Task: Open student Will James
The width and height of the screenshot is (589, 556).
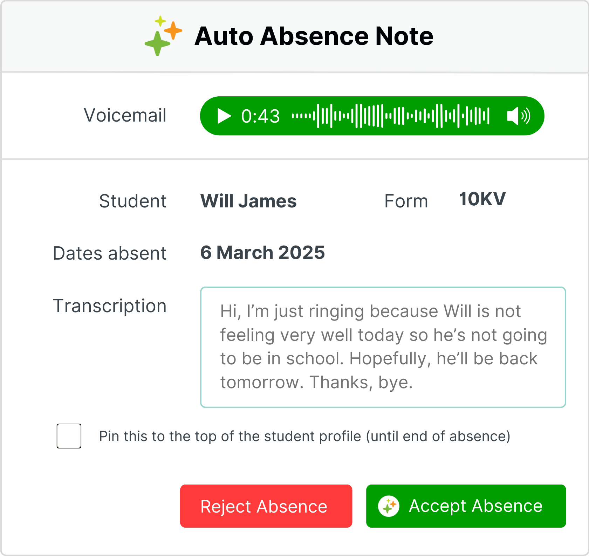Action: point(248,201)
